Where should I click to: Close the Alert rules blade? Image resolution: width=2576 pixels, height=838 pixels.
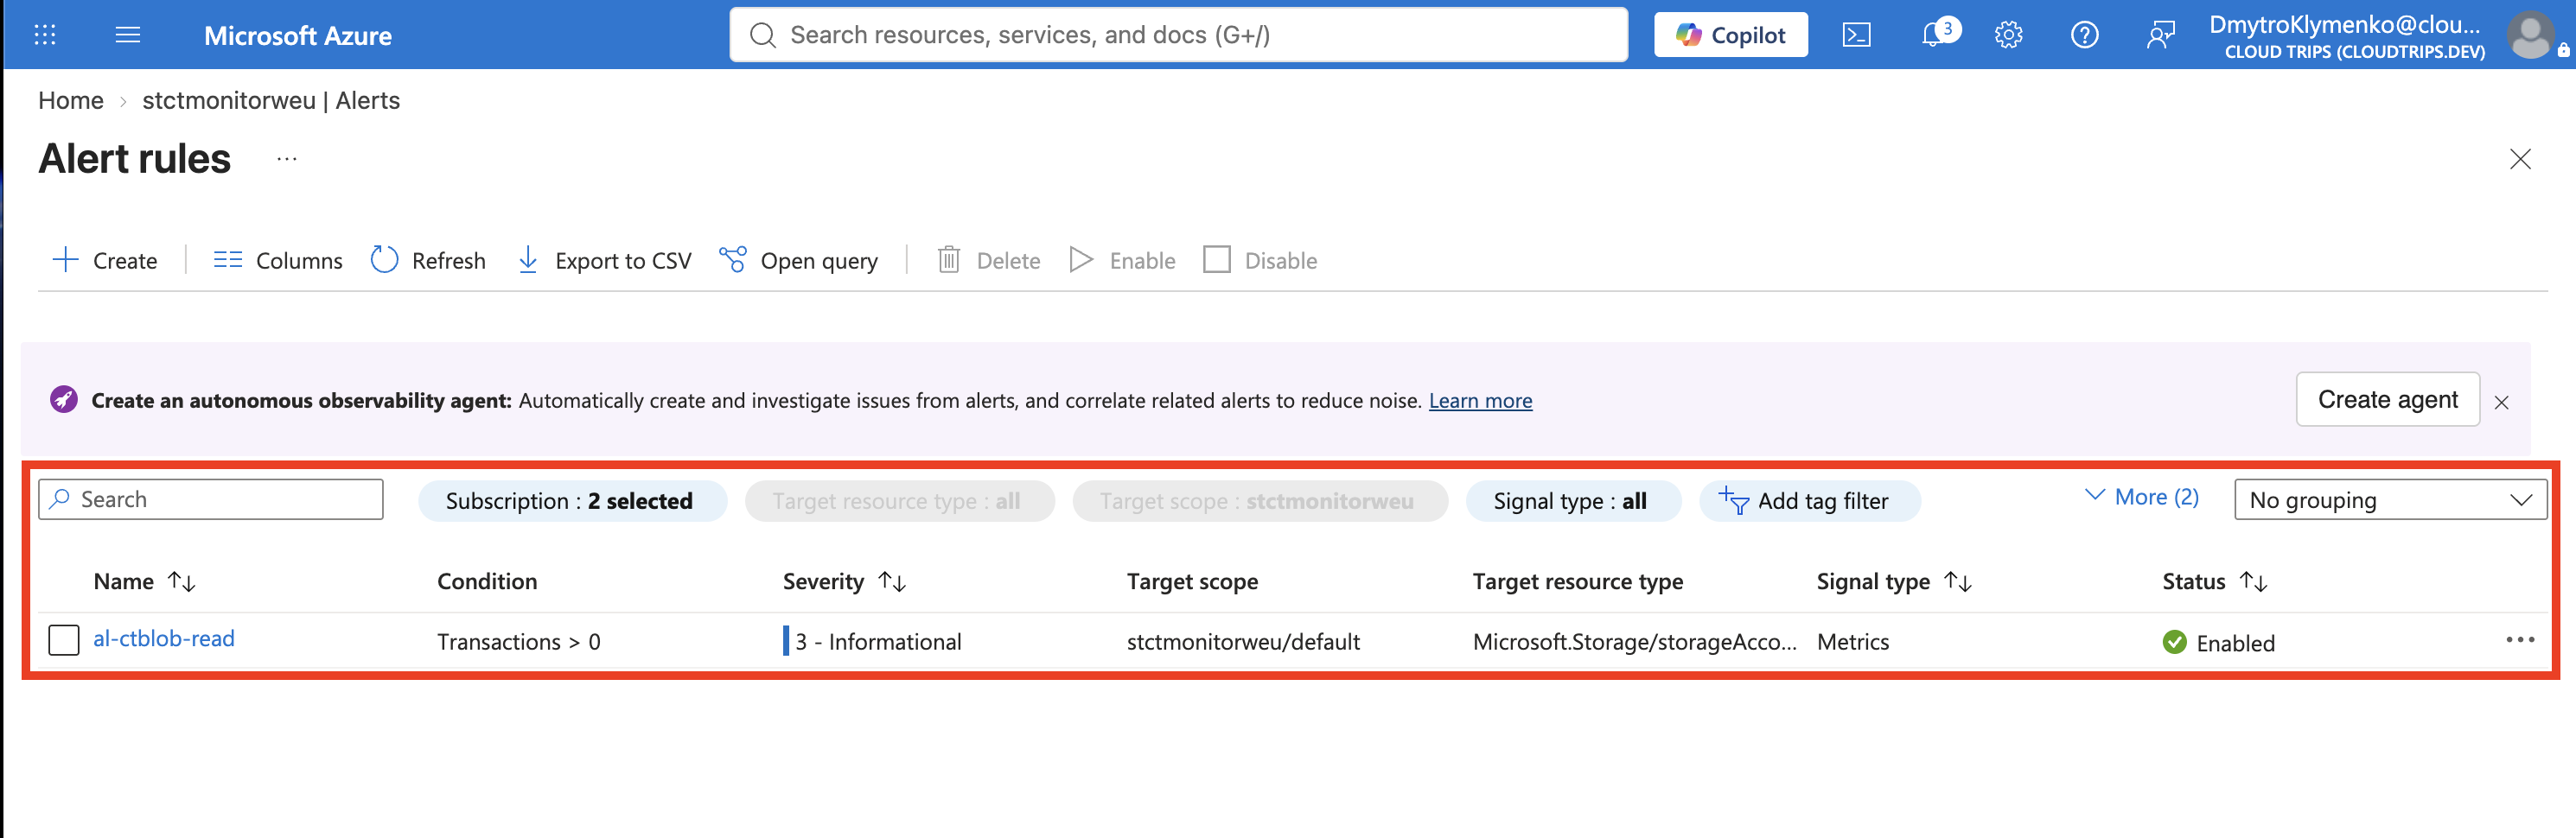(2520, 159)
